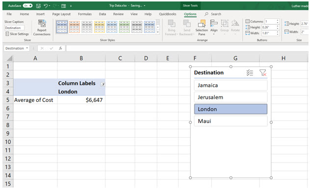Image resolution: width=310 pixels, height=190 pixels.
Task: Select column A header
Action: click(35, 58)
